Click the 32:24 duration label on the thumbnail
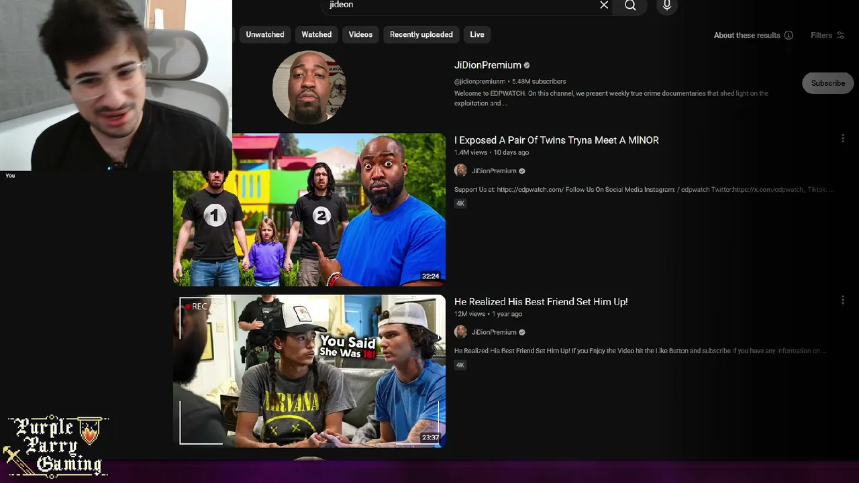 pyautogui.click(x=430, y=276)
